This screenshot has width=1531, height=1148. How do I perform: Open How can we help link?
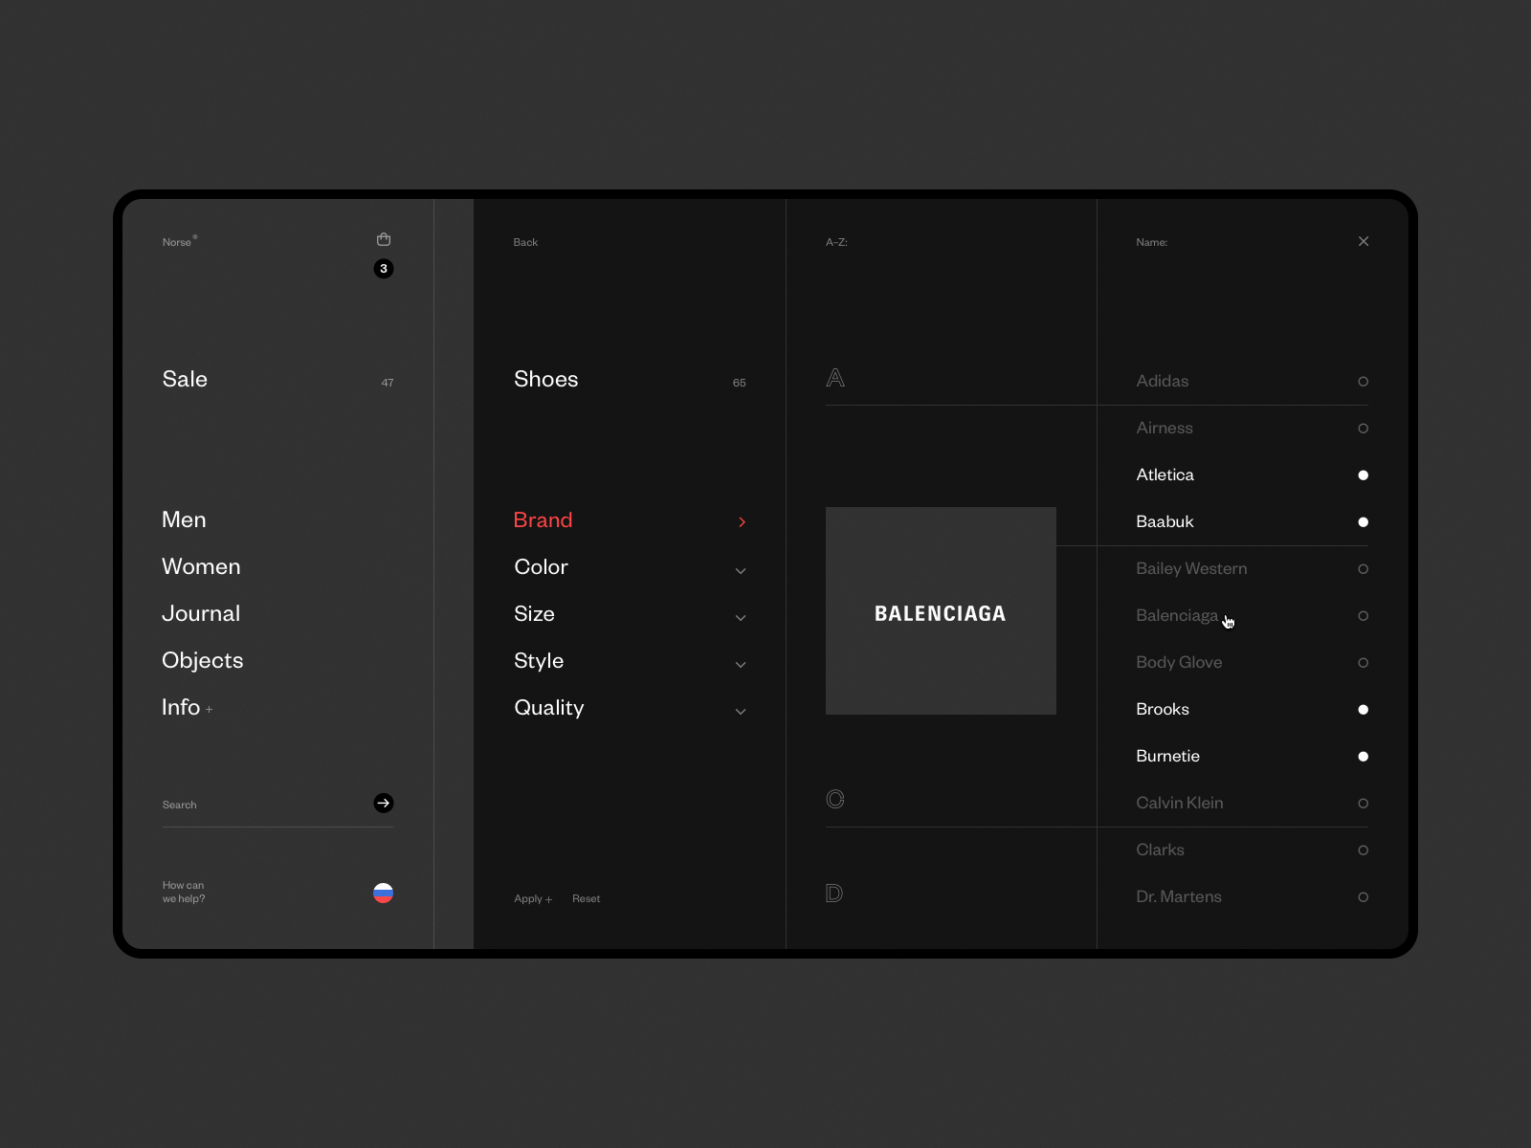pos(184,892)
